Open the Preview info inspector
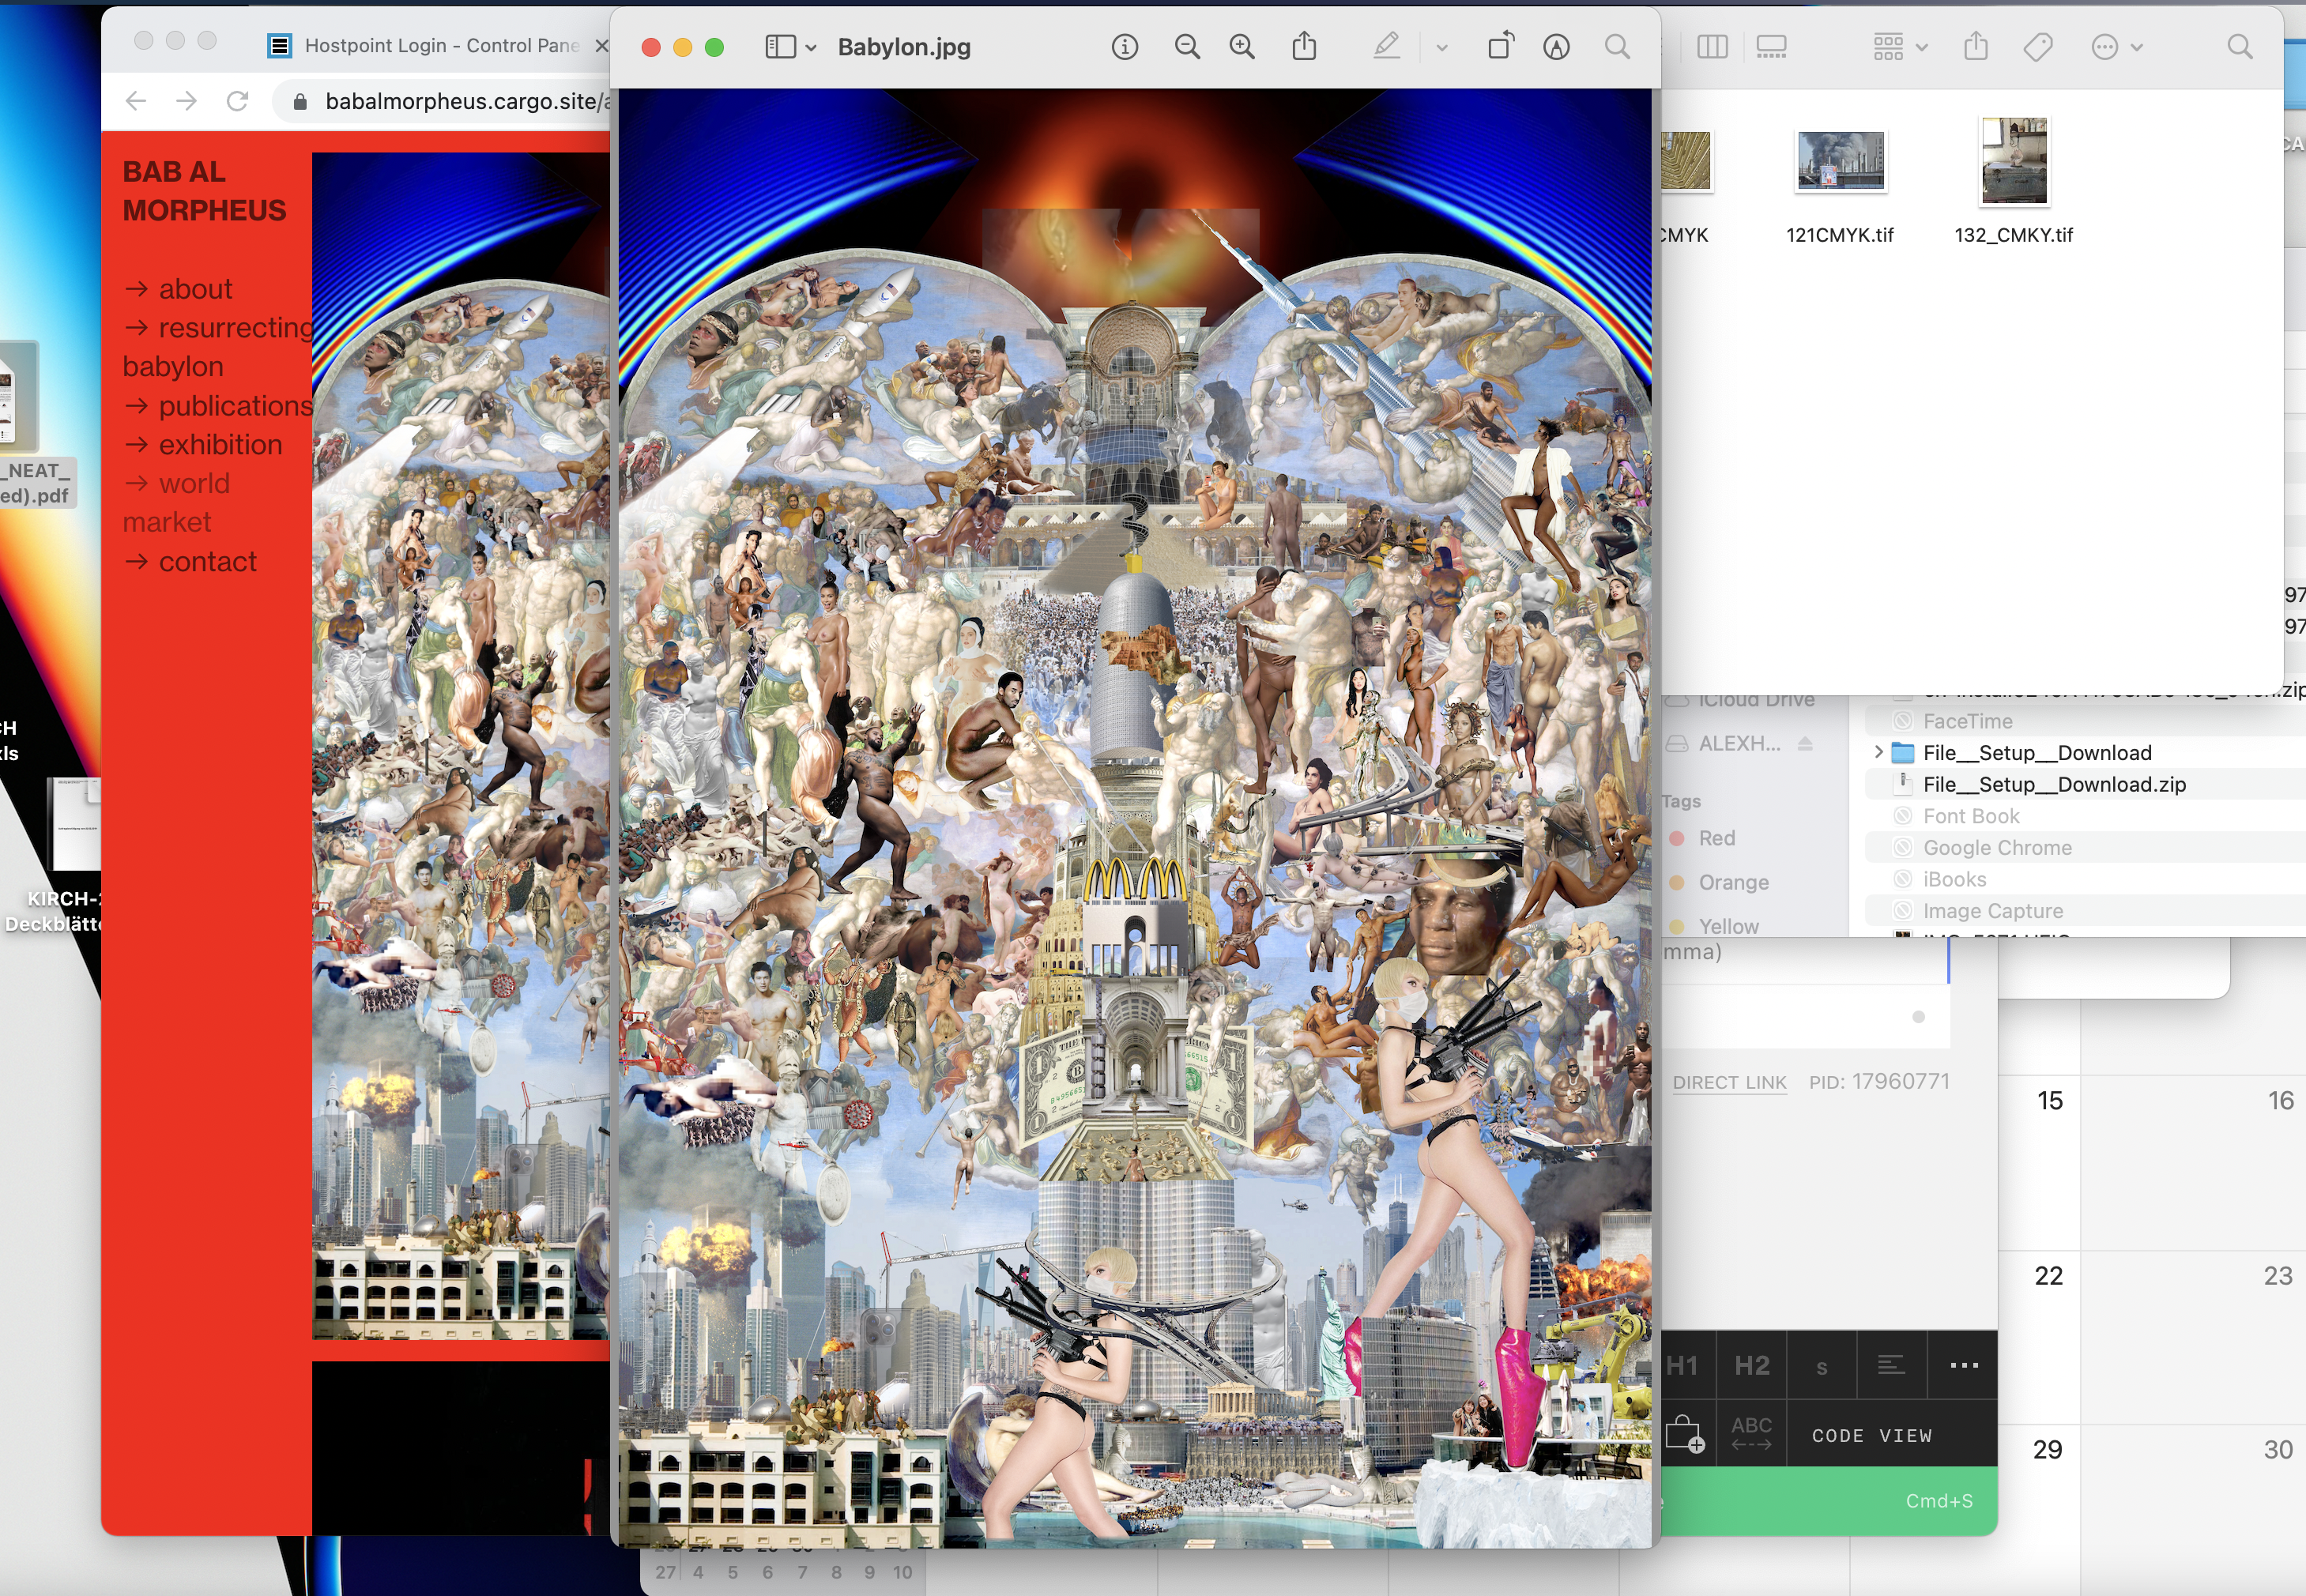This screenshot has height=1596, width=2306. [x=1124, y=47]
